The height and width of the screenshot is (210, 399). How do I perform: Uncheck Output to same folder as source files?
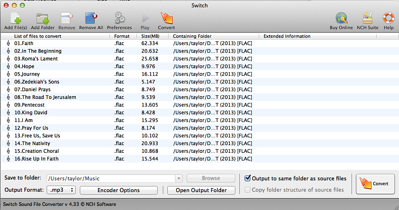(248, 178)
